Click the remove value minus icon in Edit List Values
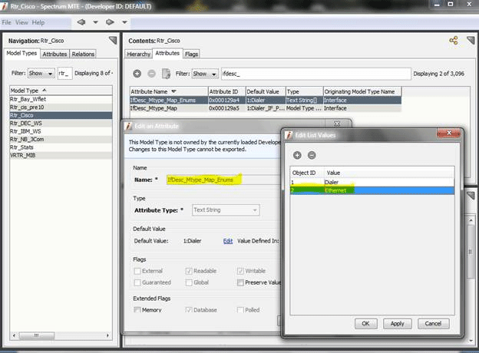This screenshot has height=353, width=479. pyautogui.click(x=310, y=156)
